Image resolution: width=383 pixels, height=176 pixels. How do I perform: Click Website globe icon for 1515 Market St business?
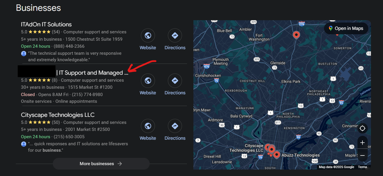(x=148, y=81)
